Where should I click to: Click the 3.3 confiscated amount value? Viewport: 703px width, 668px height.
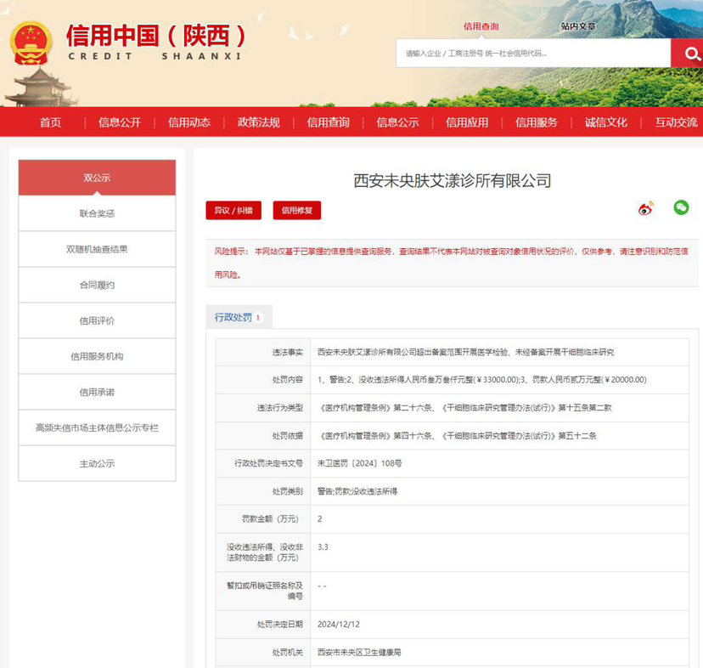(x=323, y=546)
